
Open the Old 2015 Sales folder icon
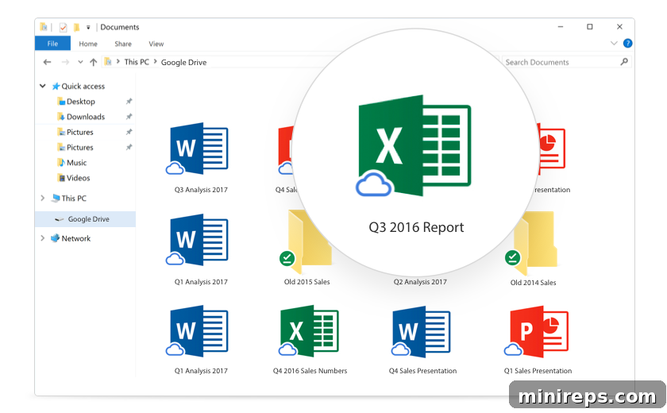click(306, 241)
